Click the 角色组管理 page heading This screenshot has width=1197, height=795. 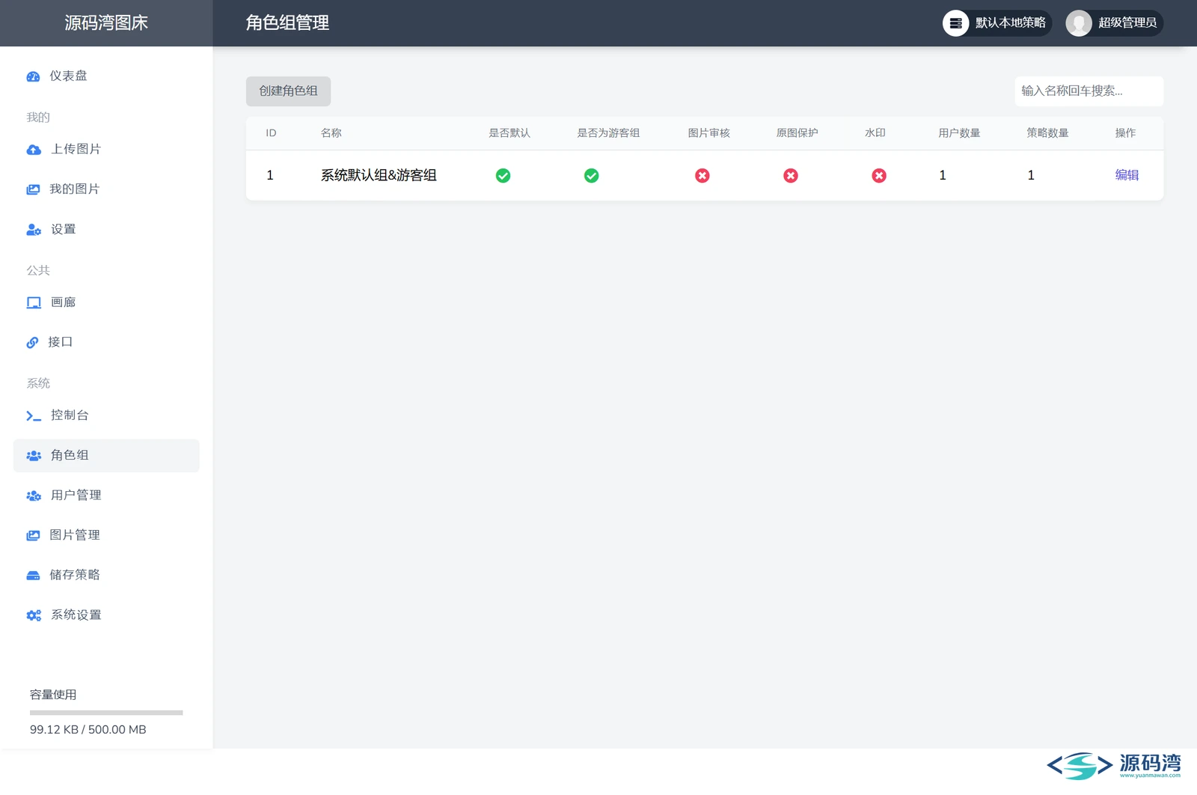click(x=288, y=23)
